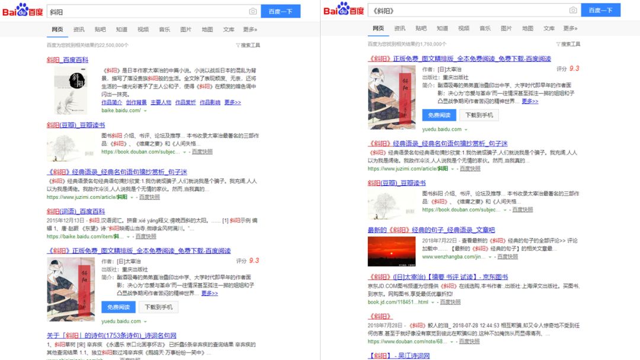Click 百度一下 button in left window
The width and height of the screenshot is (640, 360).
280,11
